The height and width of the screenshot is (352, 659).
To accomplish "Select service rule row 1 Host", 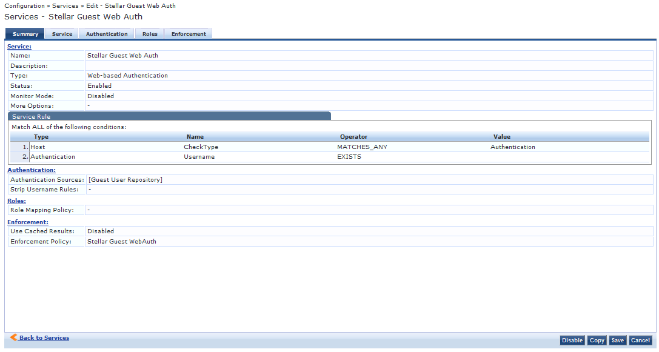I will point(38,147).
